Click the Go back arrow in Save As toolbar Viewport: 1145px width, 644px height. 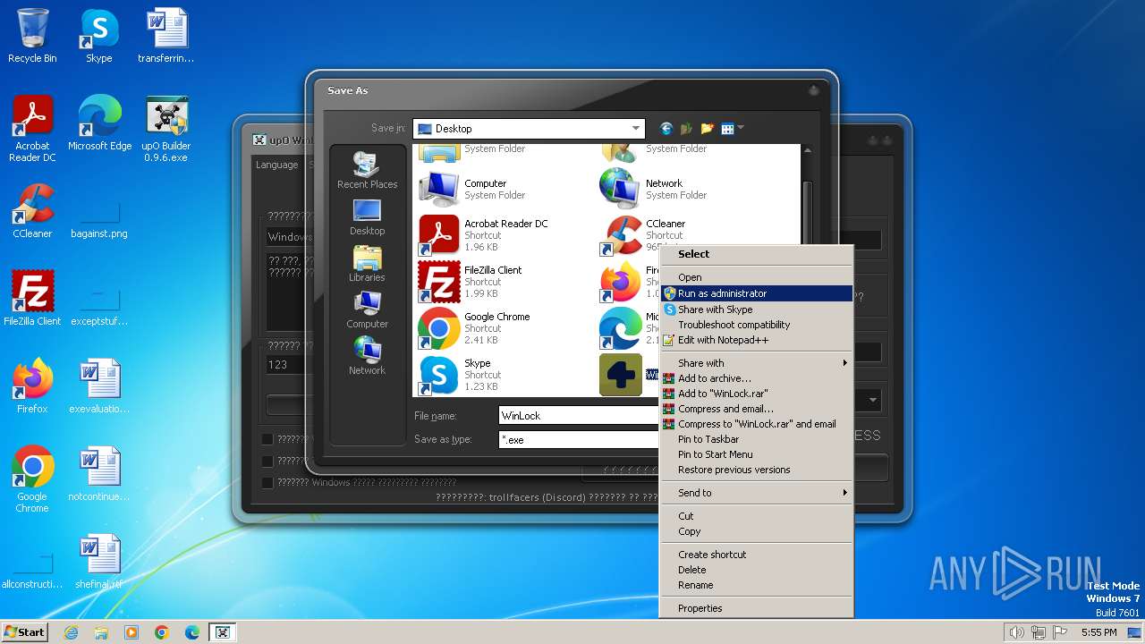pyautogui.click(x=666, y=129)
